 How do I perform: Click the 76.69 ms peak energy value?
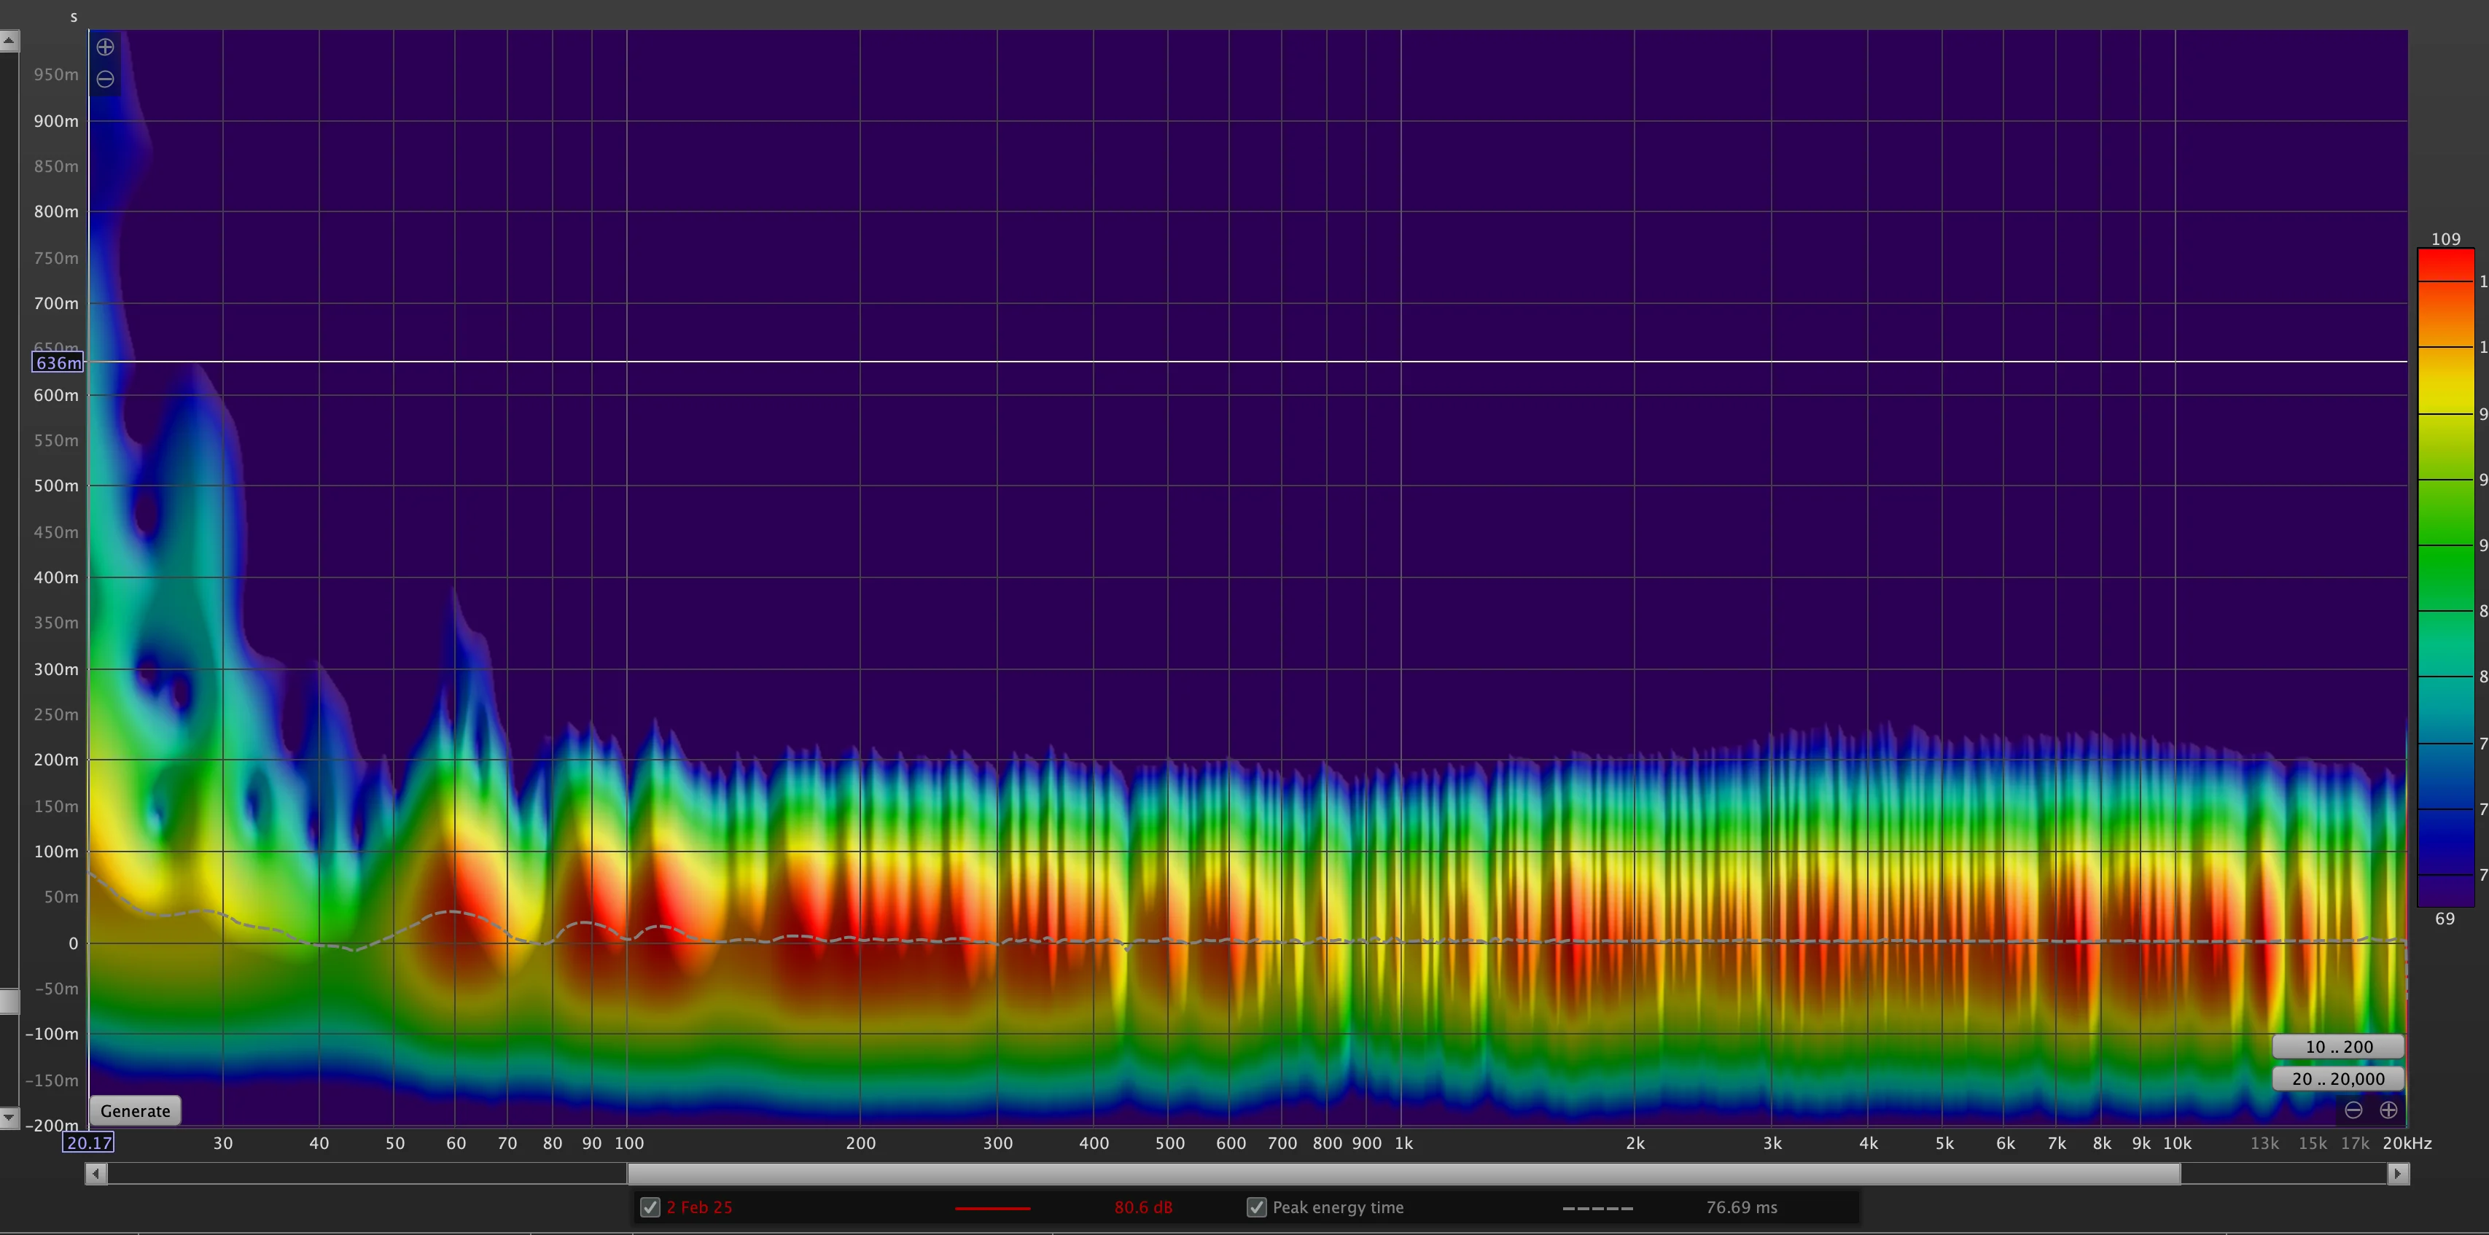click(1741, 1207)
